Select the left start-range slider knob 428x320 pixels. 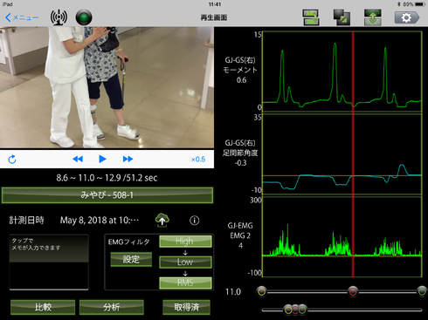click(262, 291)
